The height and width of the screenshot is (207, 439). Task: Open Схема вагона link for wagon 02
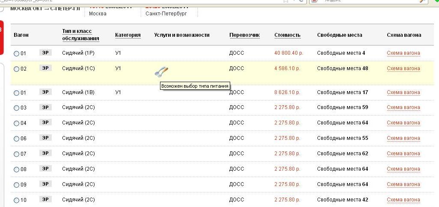[403, 68]
